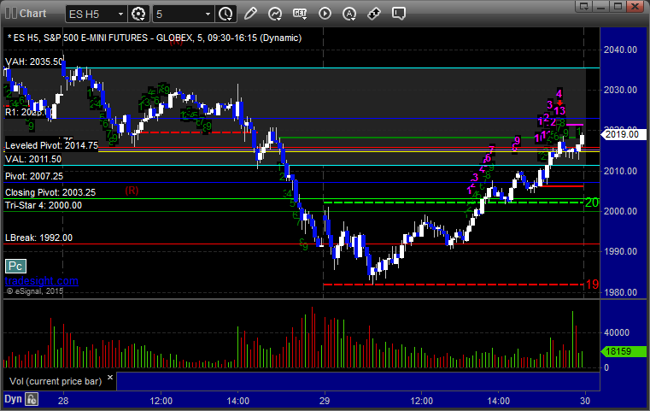The height and width of the screenshot is (411, 650).
Task: Open the alerts (A) icon menu
Action: click(x=349, y=14)
